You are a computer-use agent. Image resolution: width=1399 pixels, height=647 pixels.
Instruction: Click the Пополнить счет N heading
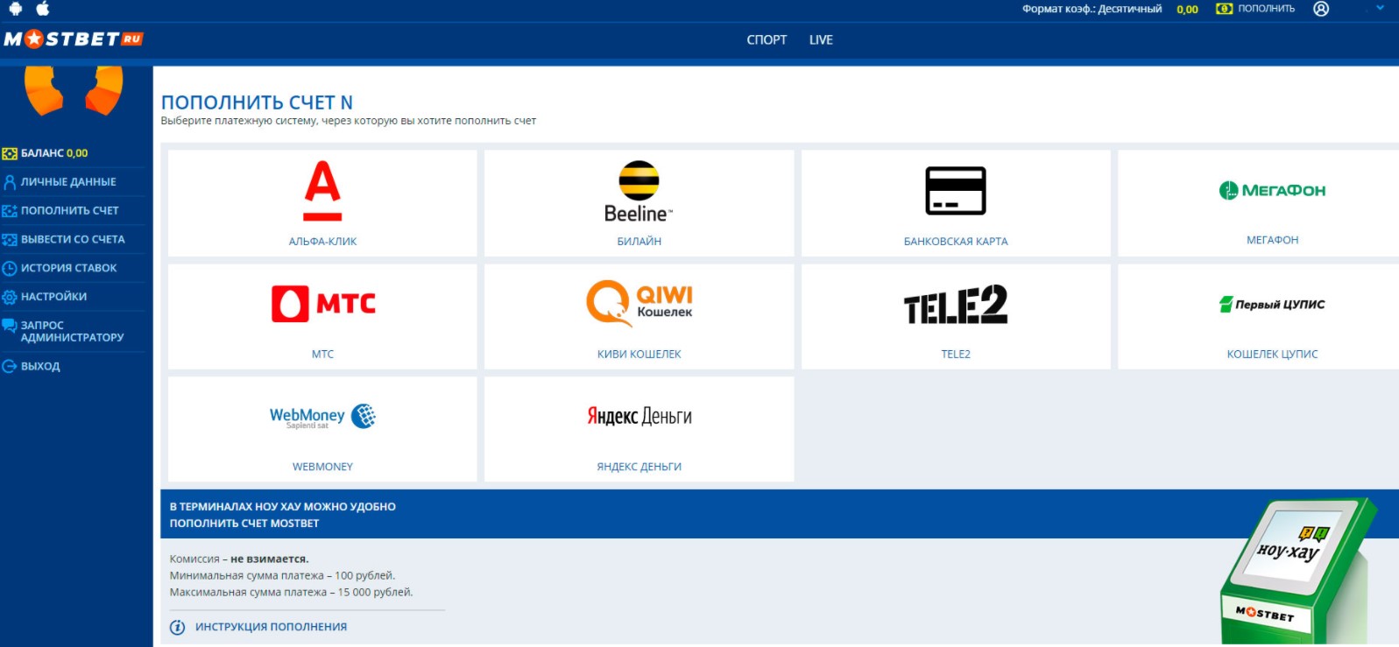tap(257, 102)
